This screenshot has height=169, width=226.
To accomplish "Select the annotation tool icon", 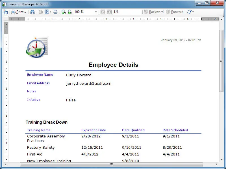I will click(189, 12).
